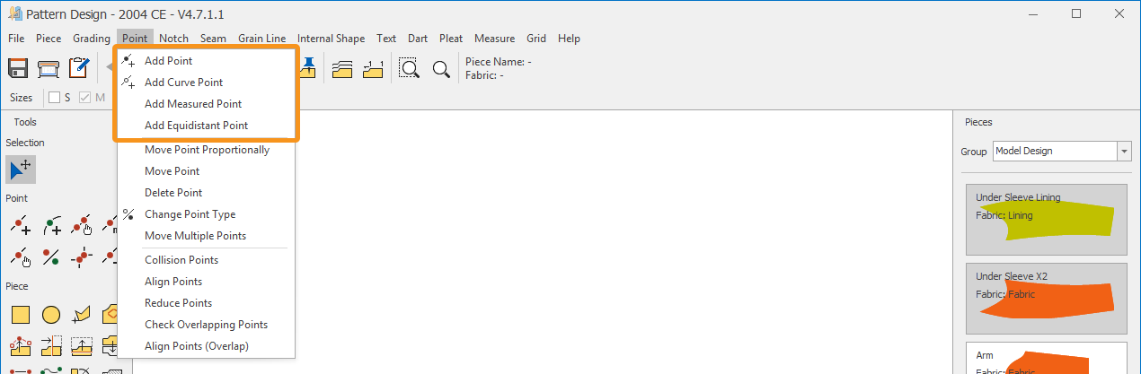Click the magnifier zoom icon
Viewport: 1141px width, 374px height.
tap(441, 69)
